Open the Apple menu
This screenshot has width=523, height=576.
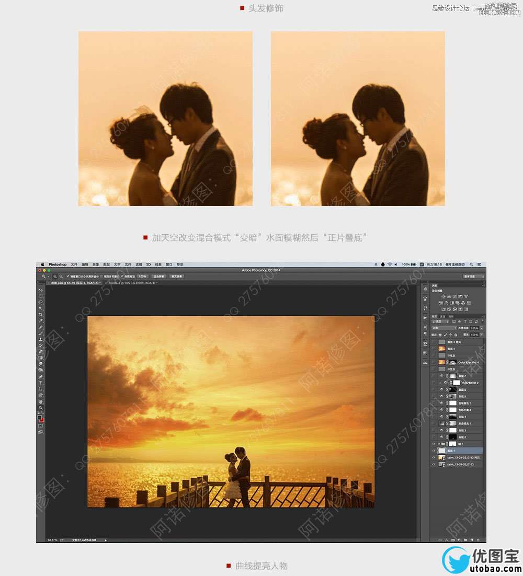[x=42, y=264]
